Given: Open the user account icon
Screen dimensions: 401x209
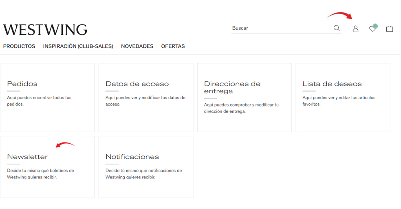Looking at the screenshot, I should [355, 29].
